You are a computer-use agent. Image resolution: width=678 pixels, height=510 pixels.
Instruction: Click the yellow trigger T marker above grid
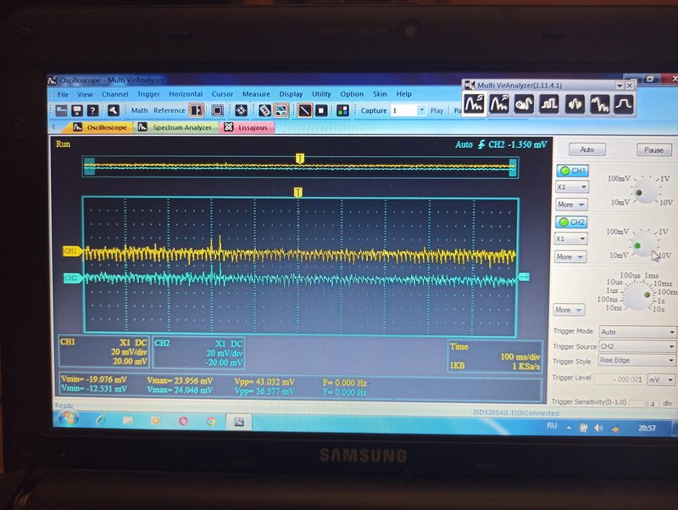click(x=298, y=192)
